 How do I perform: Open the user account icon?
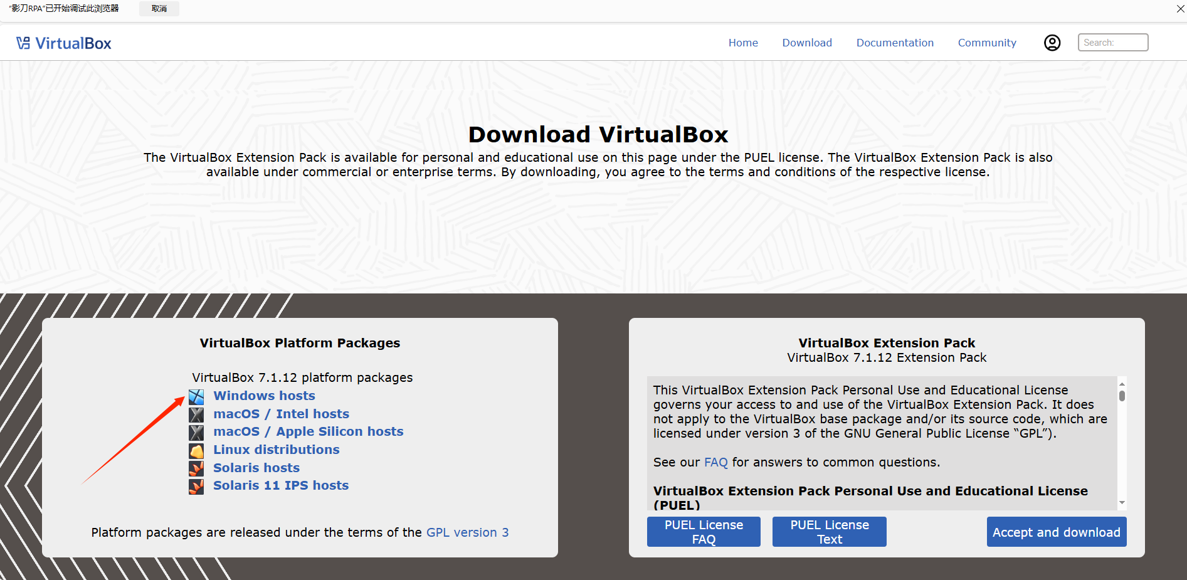1052,42
